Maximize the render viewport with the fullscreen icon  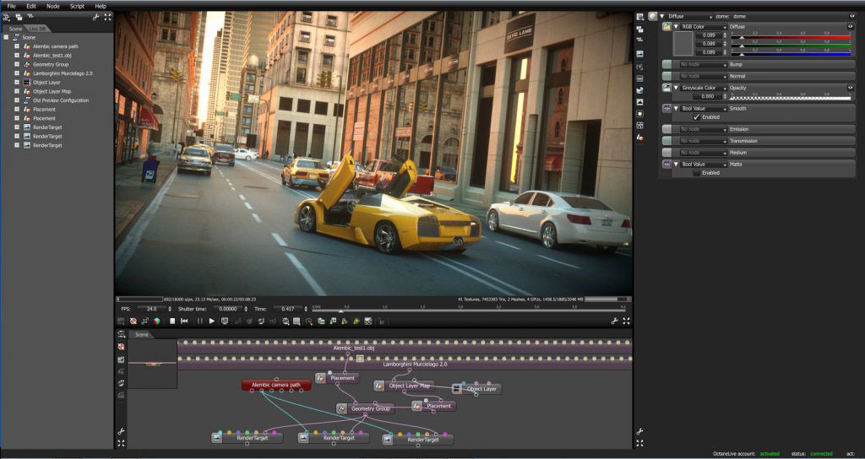626,321
